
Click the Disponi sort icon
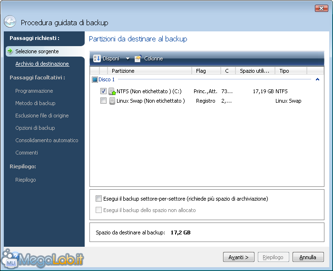(x=97, y=58)
